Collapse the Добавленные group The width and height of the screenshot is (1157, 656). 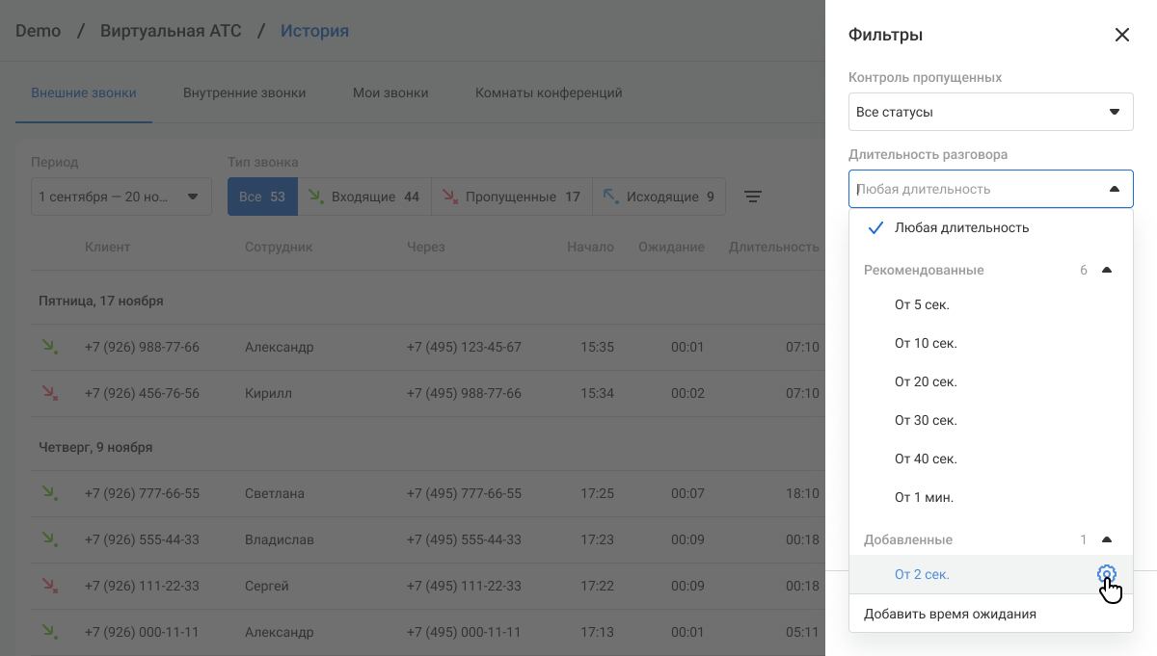[x=1107, y=539]
